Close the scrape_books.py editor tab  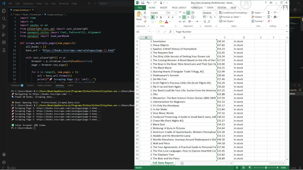33,10
